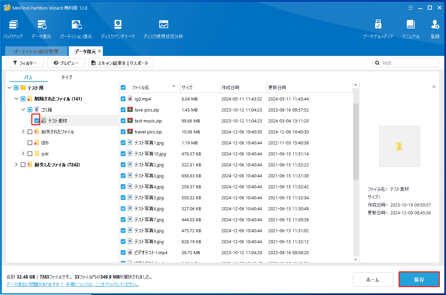The width and height of the screenshot is (446, 295).
Task: Click the ホーム button
Action: point(373,280)
